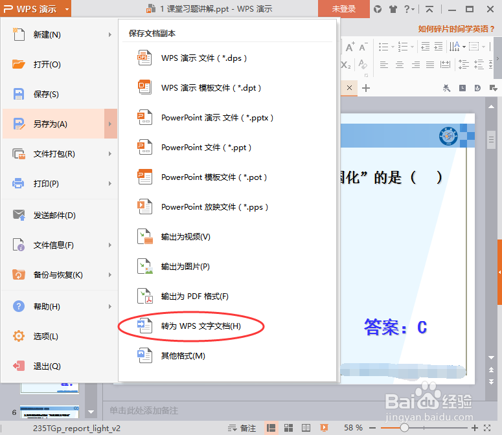Screen dimensions: 502x435
Task: Choose 输出为视频(V) option
Action: [x=227, y=236]
